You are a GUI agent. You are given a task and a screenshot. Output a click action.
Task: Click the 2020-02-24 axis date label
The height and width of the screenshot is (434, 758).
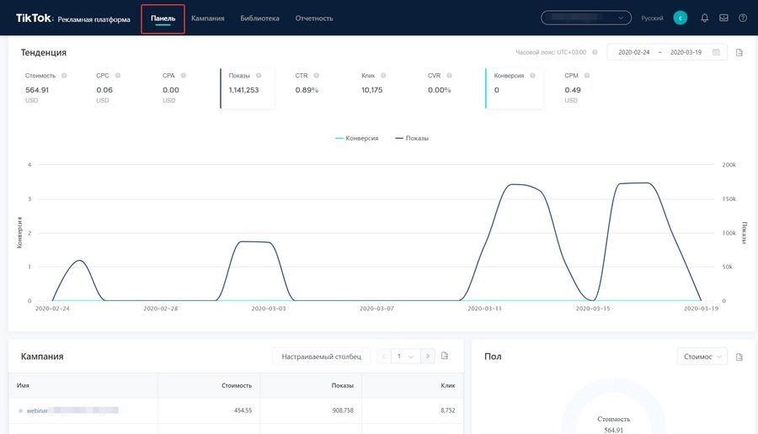tap(52, 308)
